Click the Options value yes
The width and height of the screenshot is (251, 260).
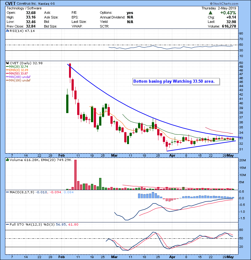click(130, 13)
